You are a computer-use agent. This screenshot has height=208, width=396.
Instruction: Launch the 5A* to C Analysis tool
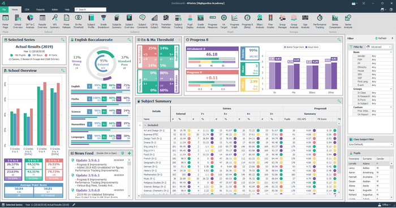30,21
